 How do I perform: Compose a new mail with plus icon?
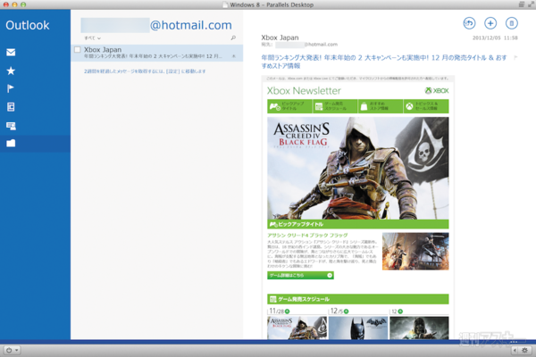[490, 23]
